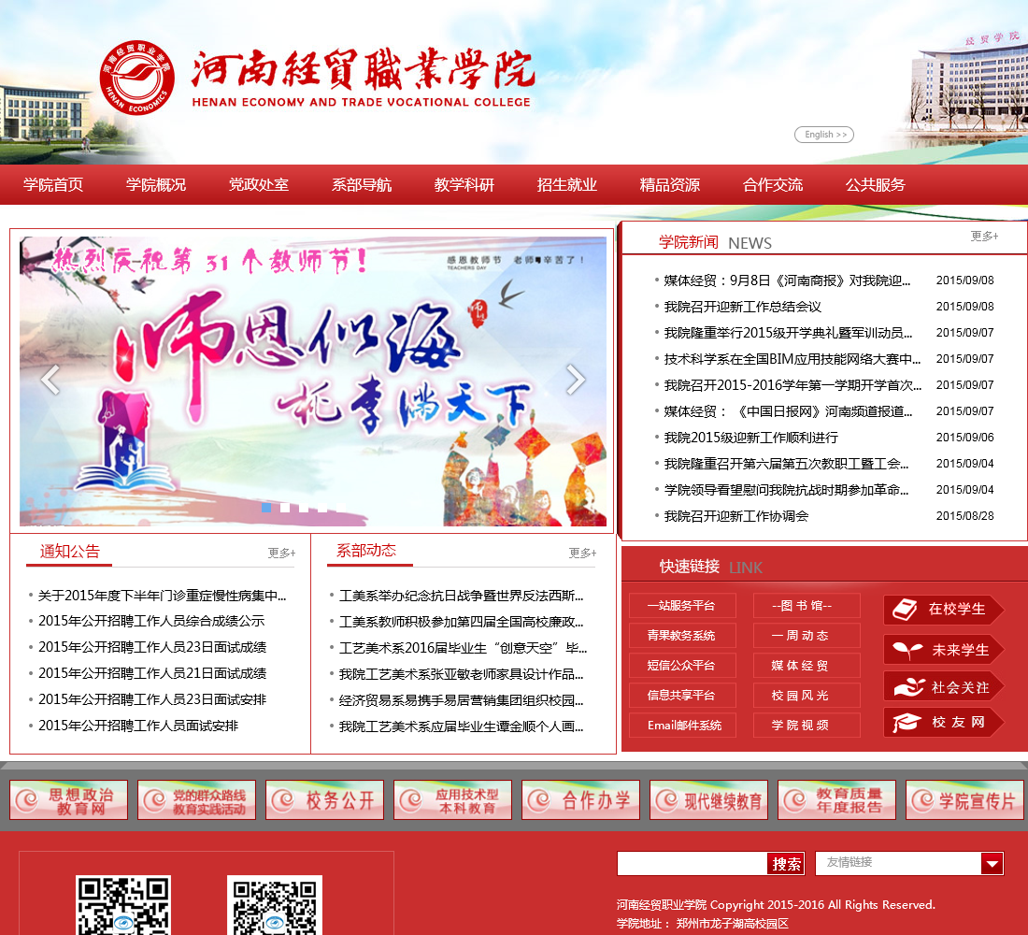Open 未来学生 sprout icon button
1028x935 pixels.
coord(944,650)
